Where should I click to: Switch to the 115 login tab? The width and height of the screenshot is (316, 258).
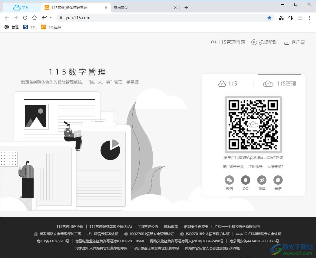tap(228, 83)
